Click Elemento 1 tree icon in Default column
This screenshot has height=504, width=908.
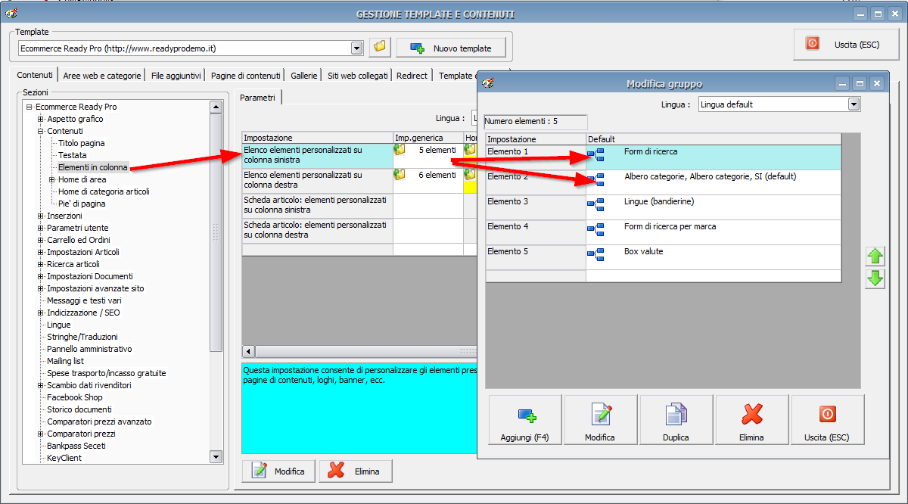point(595,155)
